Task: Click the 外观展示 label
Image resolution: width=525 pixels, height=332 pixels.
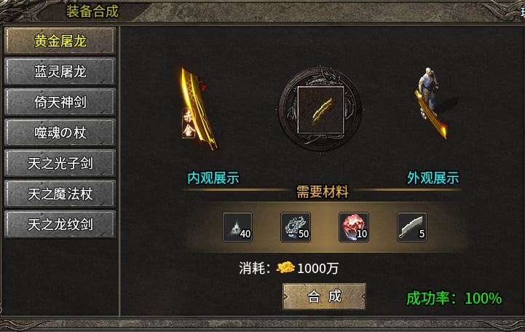Action: click(x=433, y=178)
